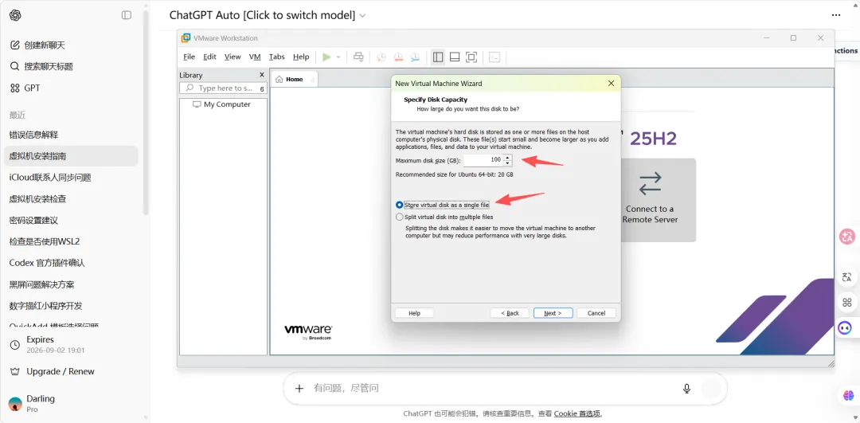Open the Edit menu in VMware Workstation
Viewport: 860px width, 423px height.
point(209,57)
